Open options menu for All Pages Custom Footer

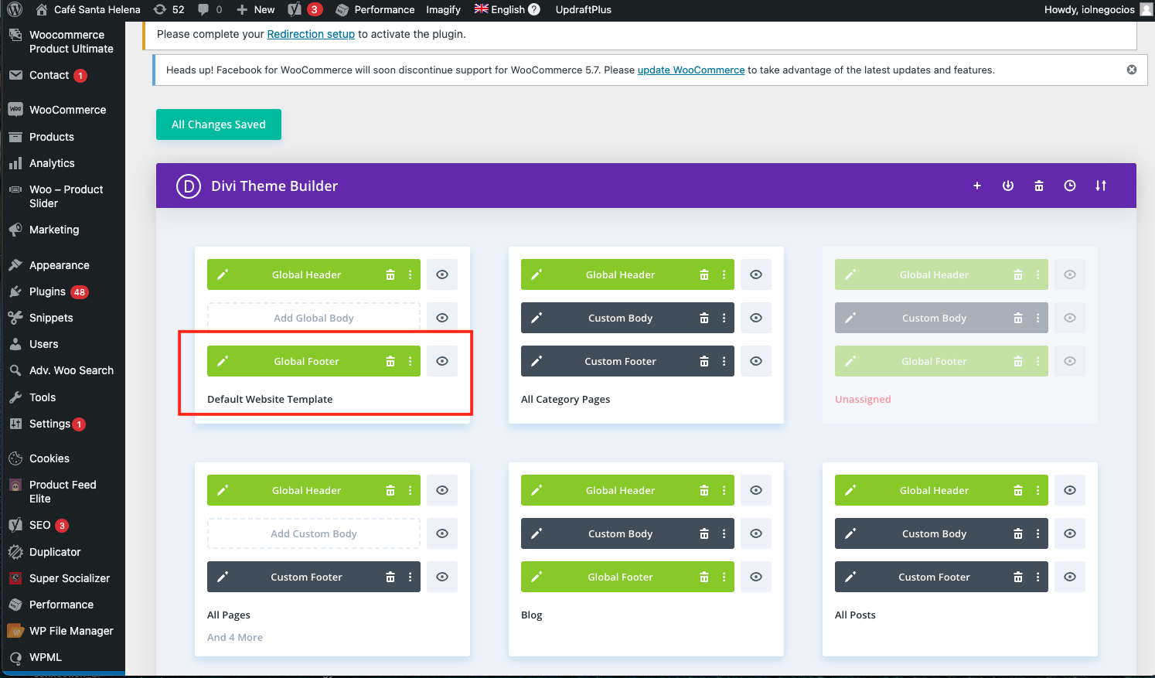411,577
